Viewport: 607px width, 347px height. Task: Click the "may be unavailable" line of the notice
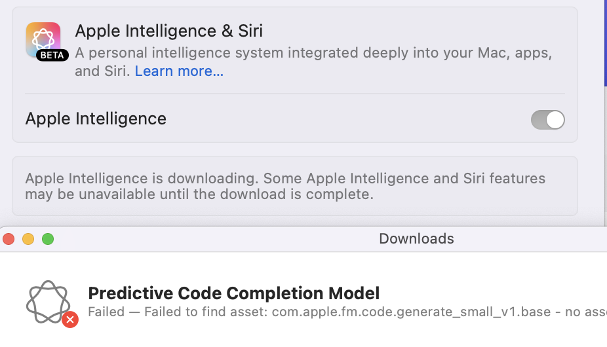point(199,194)
